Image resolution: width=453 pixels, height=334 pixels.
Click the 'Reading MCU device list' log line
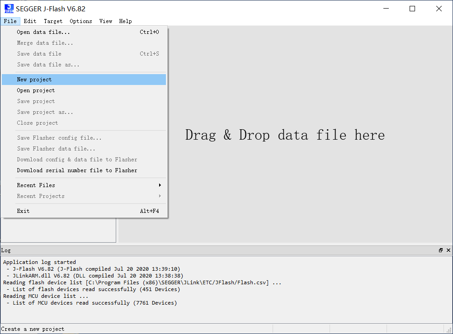pos(46,296)
